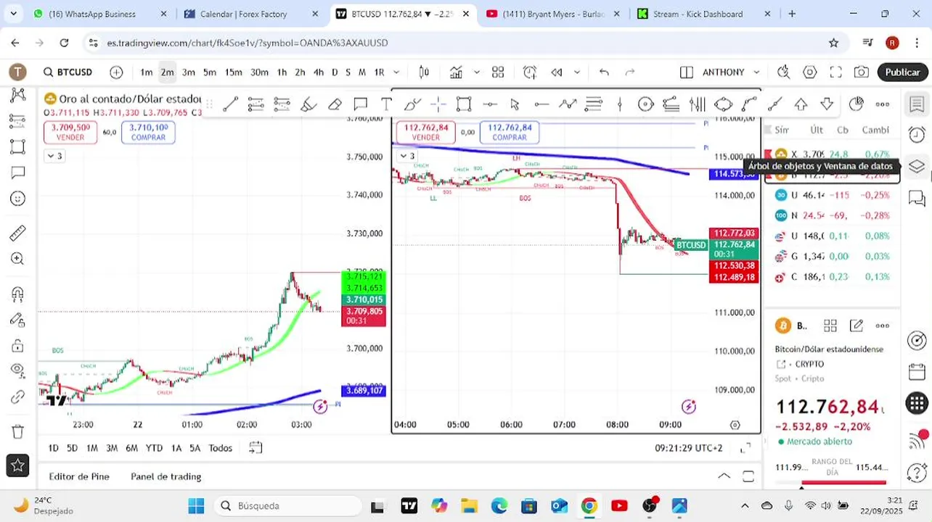Select the 15m timeframe

[x=233, y=72]
